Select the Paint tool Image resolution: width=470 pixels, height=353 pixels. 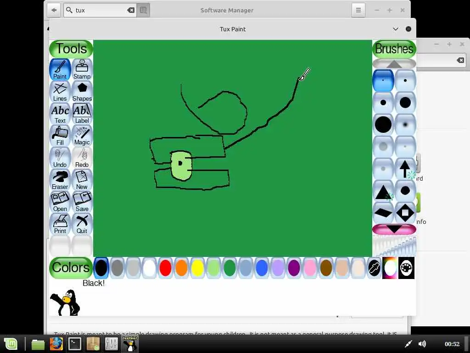tap(60, 69)
